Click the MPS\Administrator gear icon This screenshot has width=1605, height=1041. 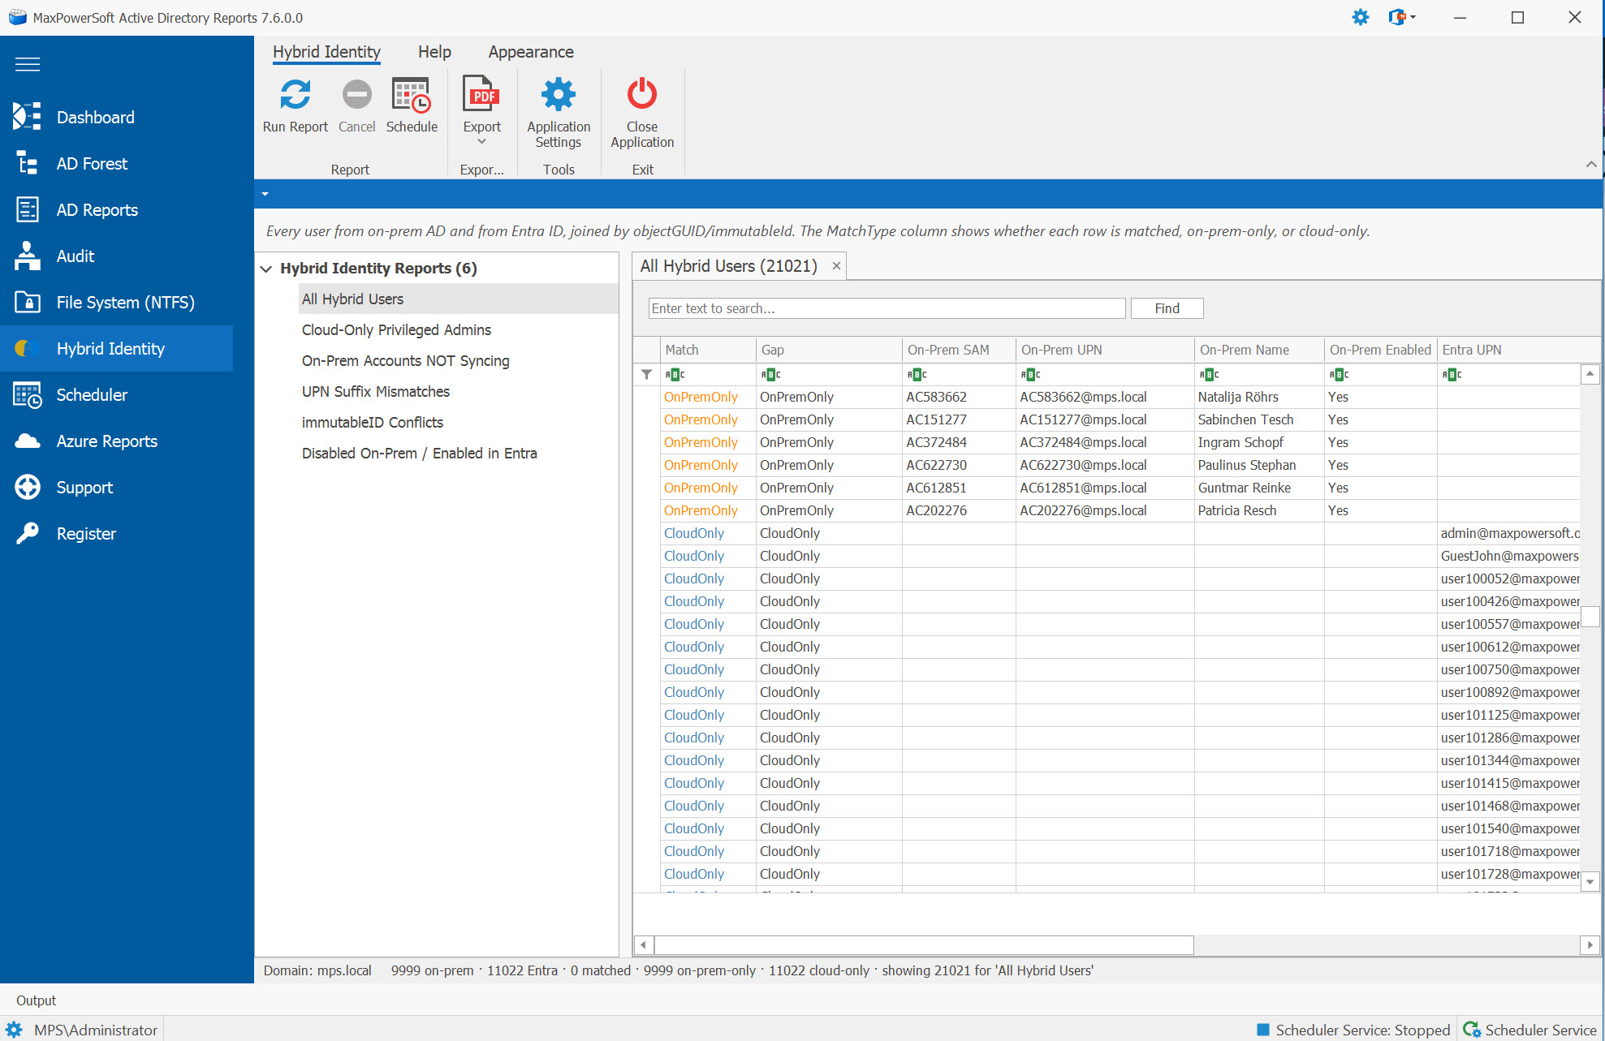click(x=15, y=1030)
